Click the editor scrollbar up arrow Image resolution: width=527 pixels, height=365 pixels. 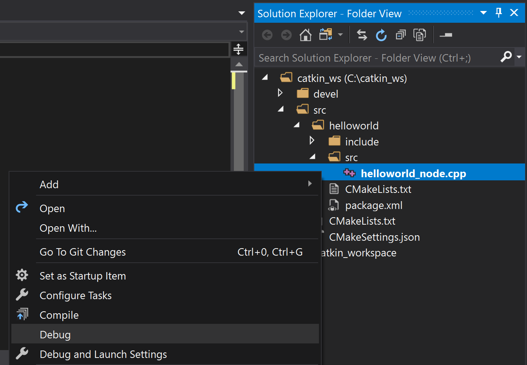pos(239,64)
